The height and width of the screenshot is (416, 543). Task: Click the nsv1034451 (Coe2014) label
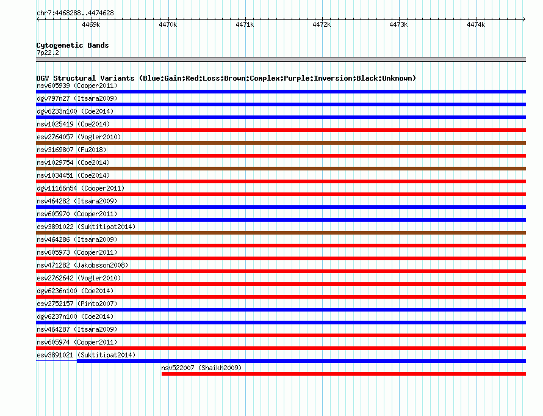[x=73, y=175]
